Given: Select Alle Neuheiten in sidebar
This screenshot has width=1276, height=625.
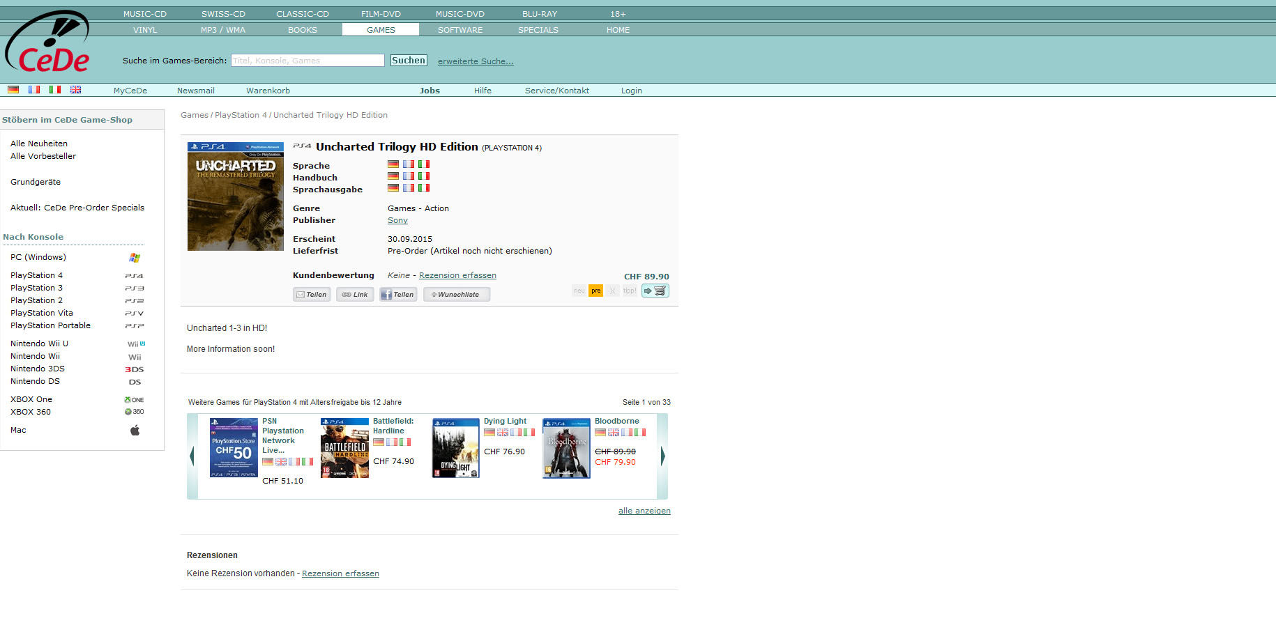Looking at the screenshot, I should (x=39, y=144).
